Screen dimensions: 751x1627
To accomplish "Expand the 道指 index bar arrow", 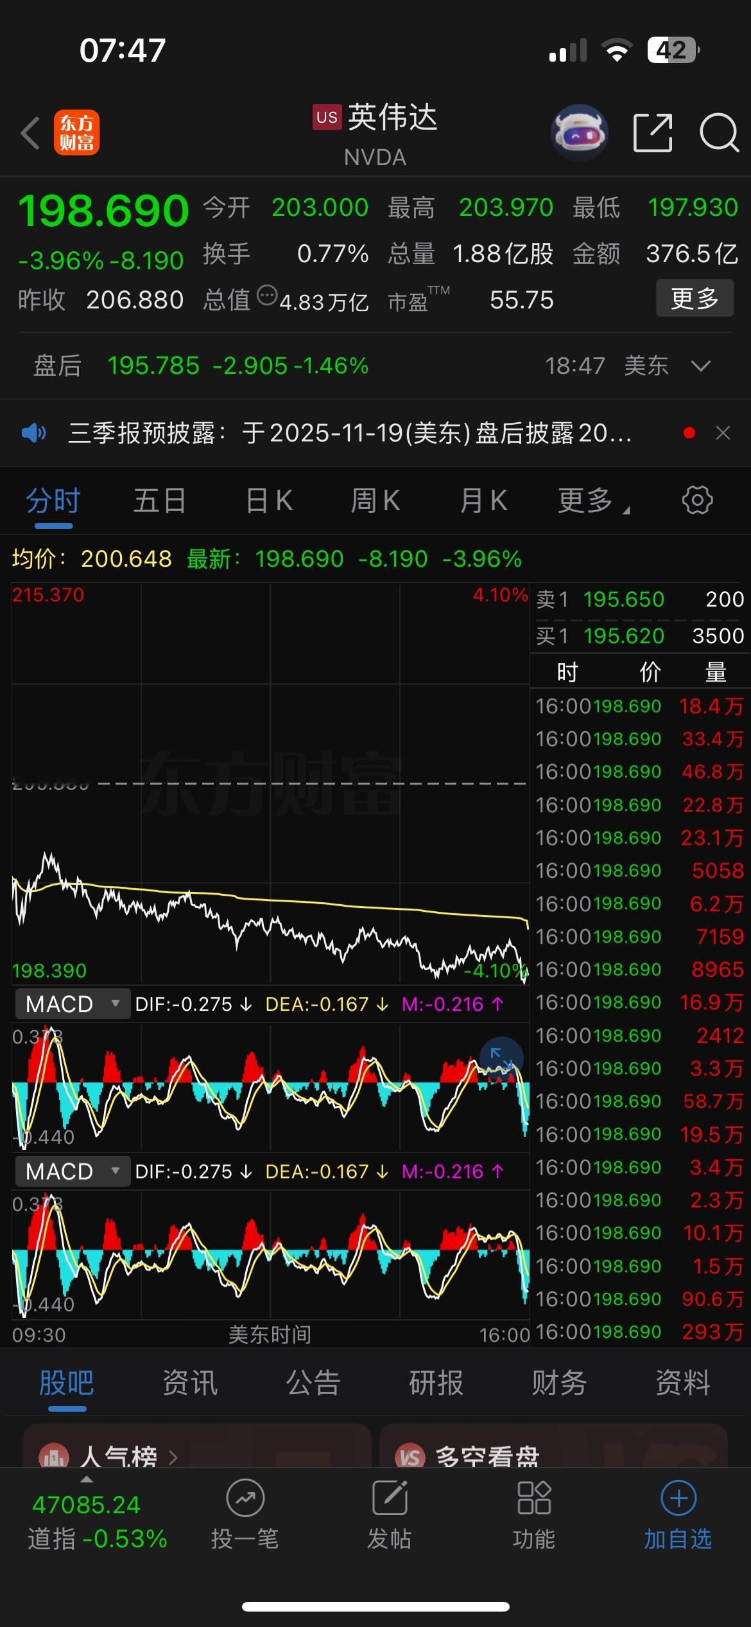I will click(x=86, y=1479).
